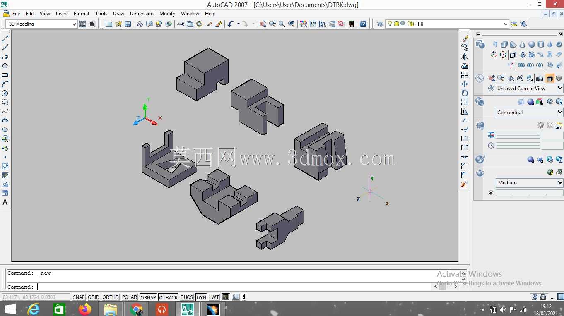Viewport: 564px width, 316px height.
Task: Click the Union boolean icon in the dashboard
Action: 521,65
